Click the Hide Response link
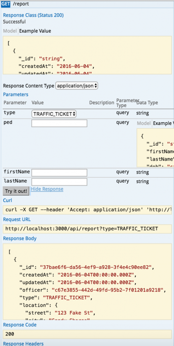 tap(47, 189)
